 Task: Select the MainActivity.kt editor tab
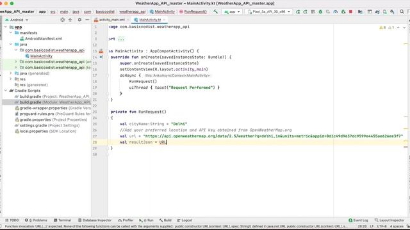coord(149,20)
